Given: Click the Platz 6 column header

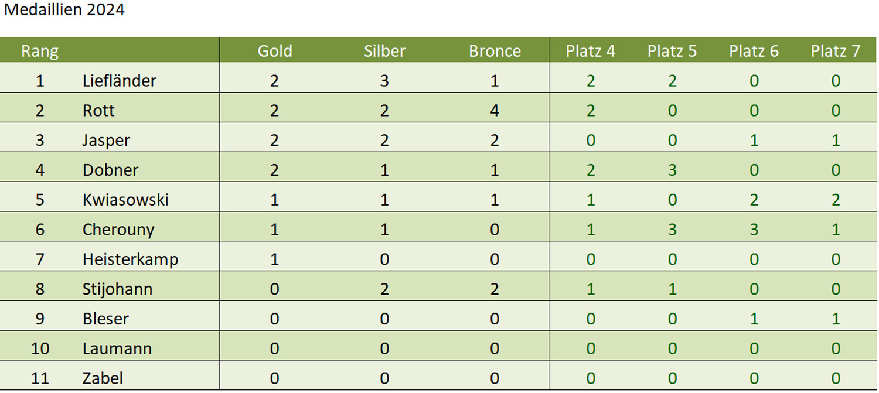Looking at the screenshot, I should (754, 51).
